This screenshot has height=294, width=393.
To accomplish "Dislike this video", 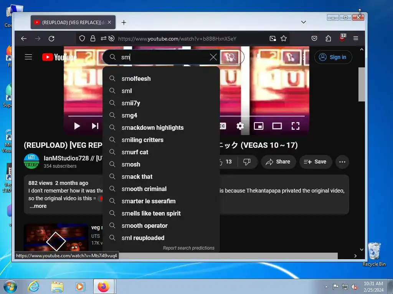I will 247,162.
